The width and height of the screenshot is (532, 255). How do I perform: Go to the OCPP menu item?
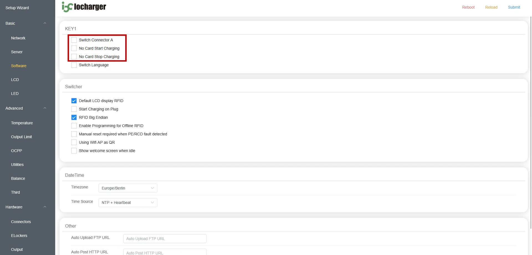pos(17,151)
